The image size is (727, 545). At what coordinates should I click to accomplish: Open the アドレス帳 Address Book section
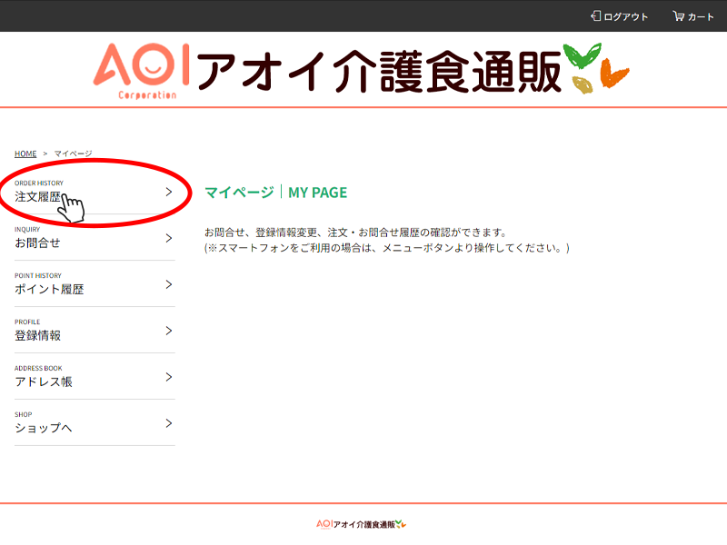(45, 380)
